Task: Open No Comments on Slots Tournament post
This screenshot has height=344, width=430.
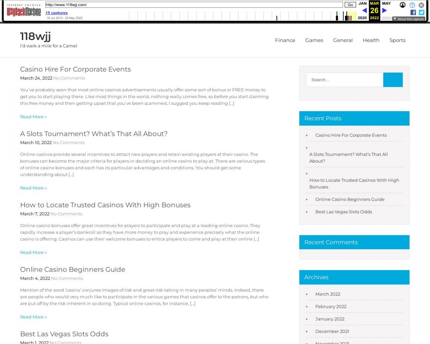Action: (x=69, y=143)
